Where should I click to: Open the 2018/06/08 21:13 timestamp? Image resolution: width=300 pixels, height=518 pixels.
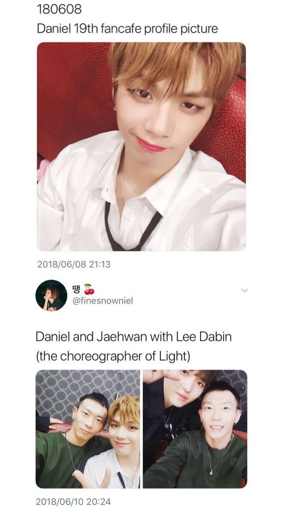74,264
